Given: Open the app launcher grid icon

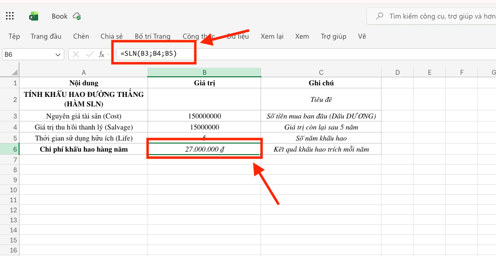Looking at the screenshot, I should (10, 16).
